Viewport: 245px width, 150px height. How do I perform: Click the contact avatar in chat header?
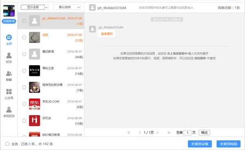92,7
